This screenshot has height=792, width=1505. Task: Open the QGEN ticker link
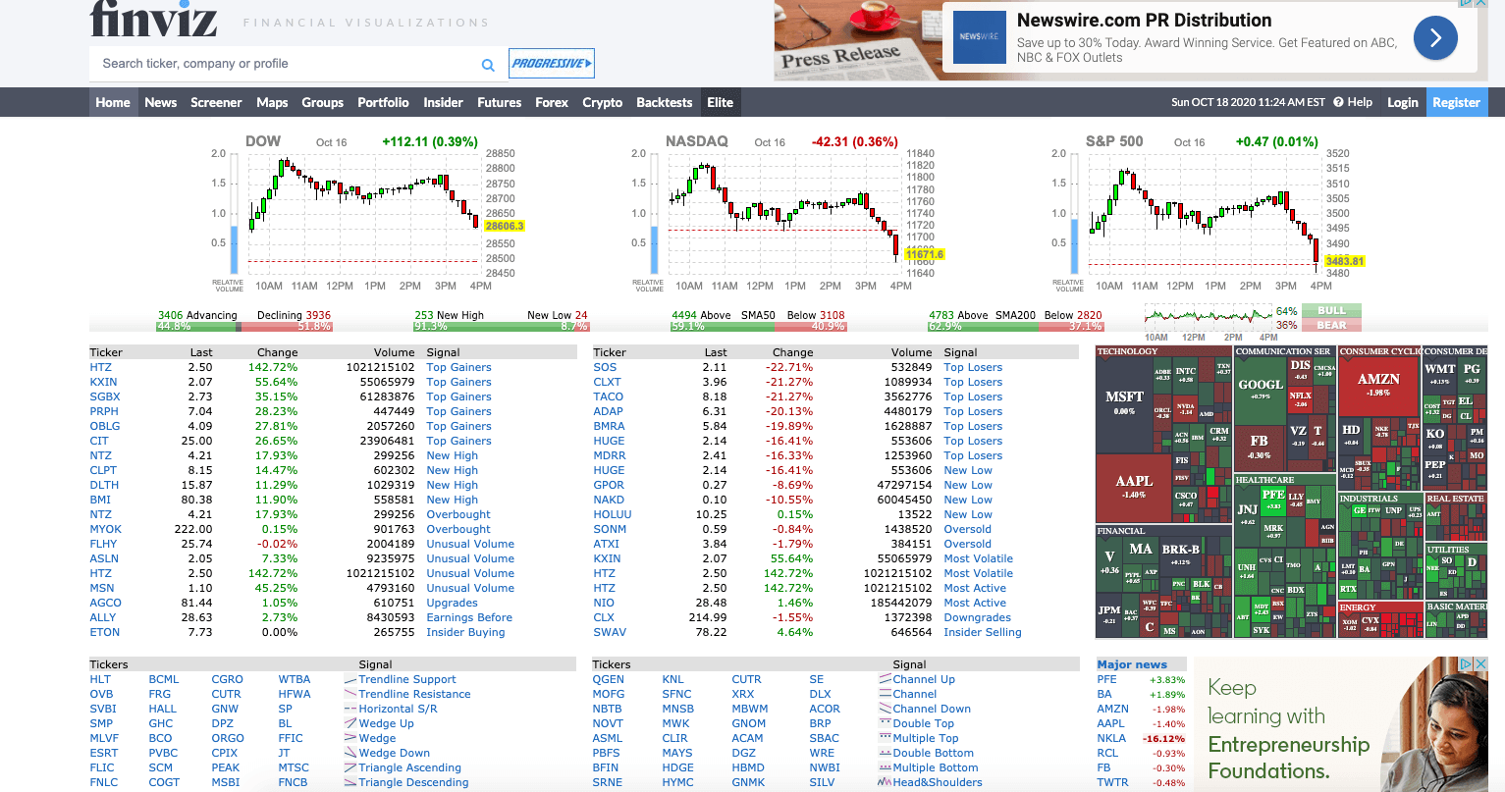click(608, 679)
